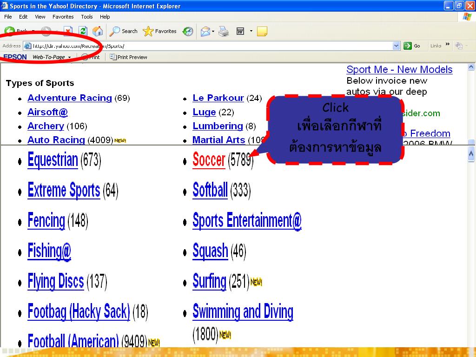Open the Luge link
476x357 pixels.
coord(205,112)
